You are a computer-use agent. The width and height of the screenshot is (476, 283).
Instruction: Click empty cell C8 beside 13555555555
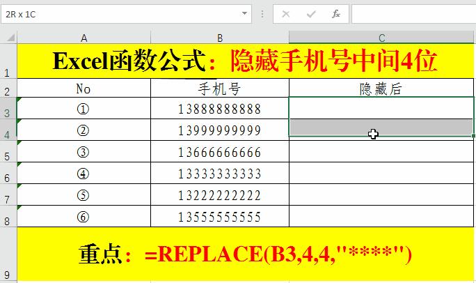(381, 216)
